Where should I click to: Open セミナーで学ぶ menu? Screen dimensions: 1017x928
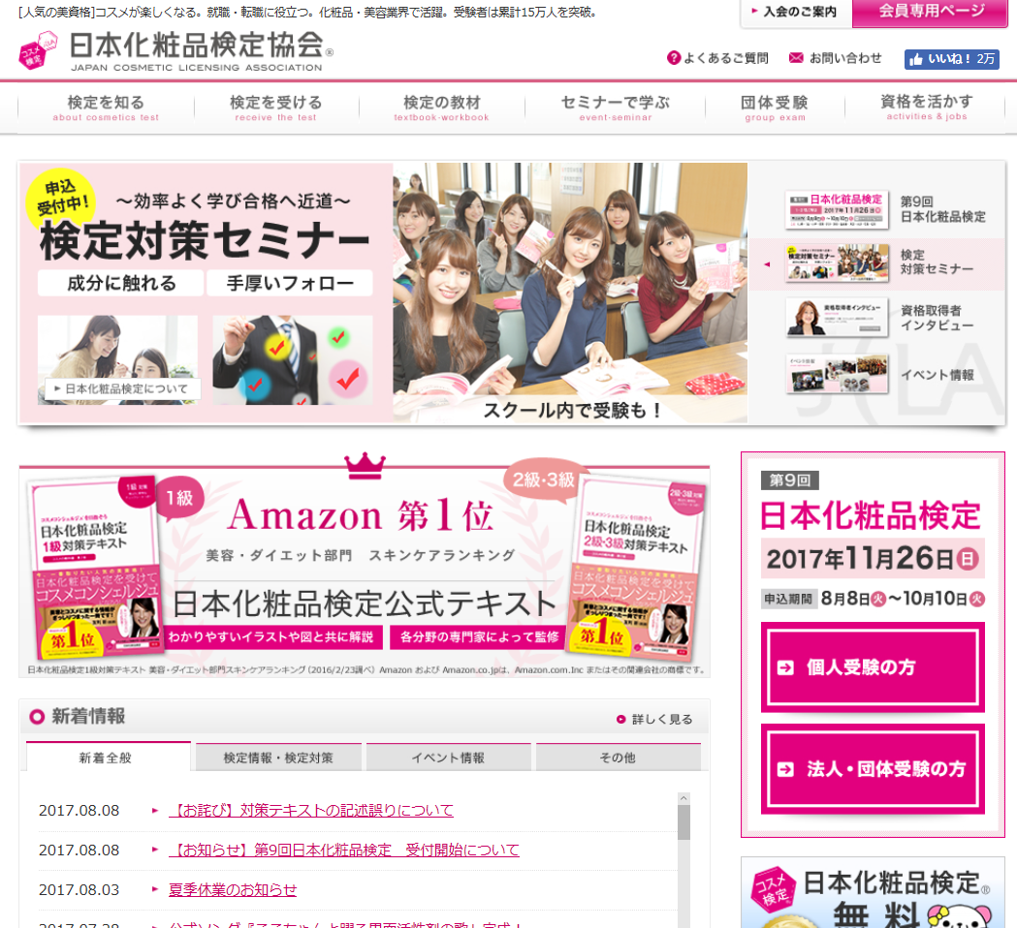[x=615, y=108]
